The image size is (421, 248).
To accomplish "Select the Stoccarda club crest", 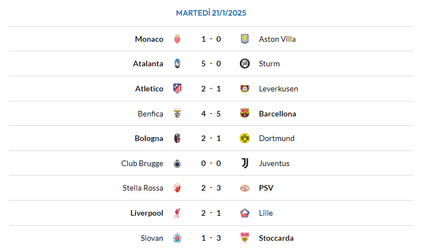I will click(x=244, y=238).
